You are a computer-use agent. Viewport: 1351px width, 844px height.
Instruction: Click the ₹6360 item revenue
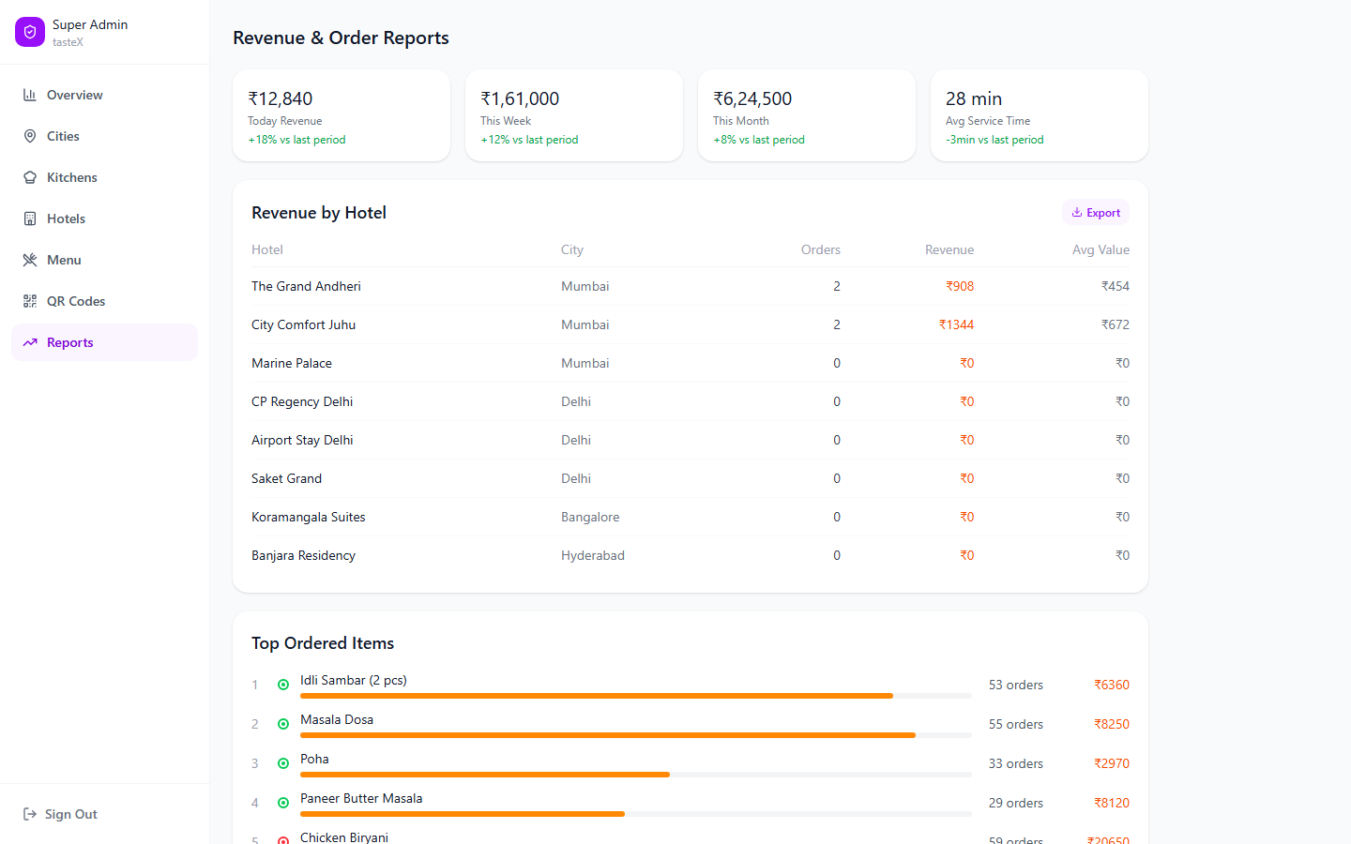coord(1112,685)
